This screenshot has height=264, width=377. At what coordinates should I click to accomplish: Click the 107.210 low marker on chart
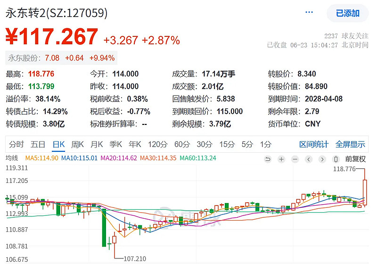(x=135, y=259)
